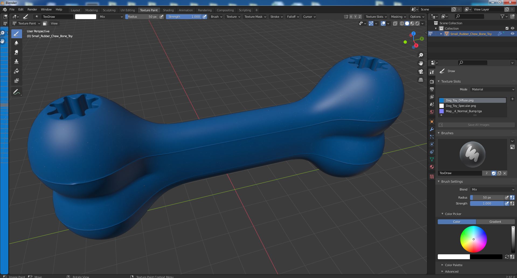This screenshot has height=278, width=517.
Task: Click the white brush color swatch in header
Action: (x=85, y=17)
